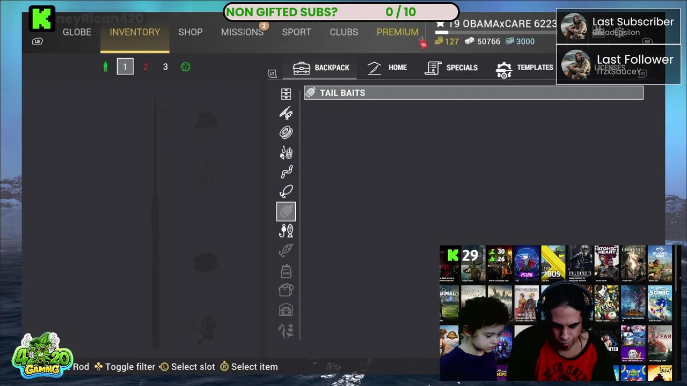Switch to the BACKPACK storage tab
Image resolution: width=687 pixels, height=386 pixels.
tap(321, 68)
